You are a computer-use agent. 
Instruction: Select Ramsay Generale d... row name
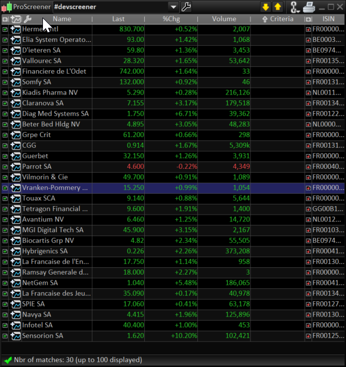pyautogui.click(x=55, y=272)
